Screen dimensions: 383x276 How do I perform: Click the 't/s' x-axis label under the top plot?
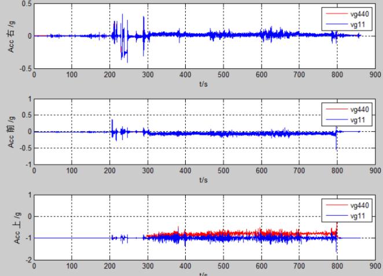point(204,84)
